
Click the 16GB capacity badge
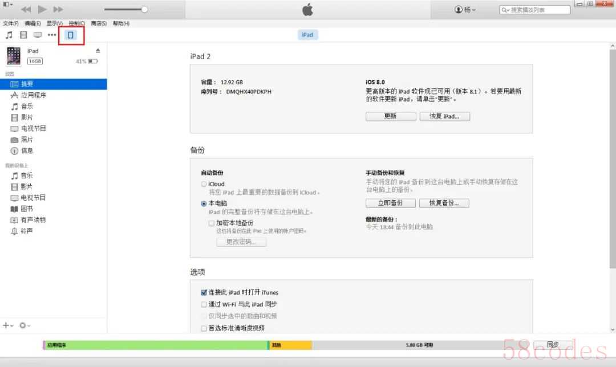(x=35, y=61)
